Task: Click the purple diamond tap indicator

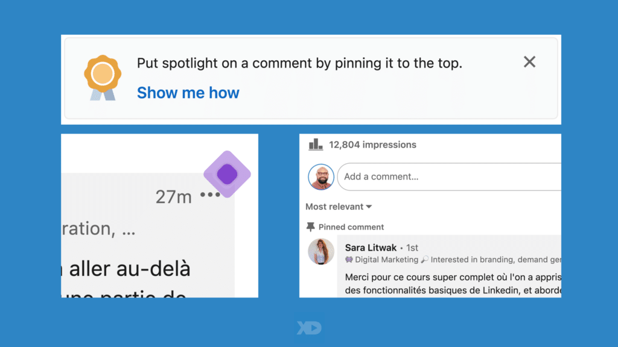Action: coord(226,173)
